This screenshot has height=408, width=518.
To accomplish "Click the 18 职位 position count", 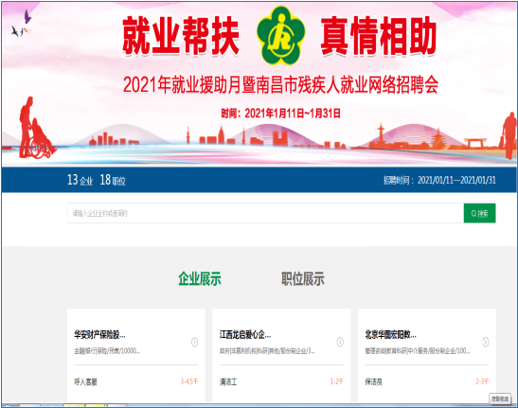I will click(x=113, y=180).
